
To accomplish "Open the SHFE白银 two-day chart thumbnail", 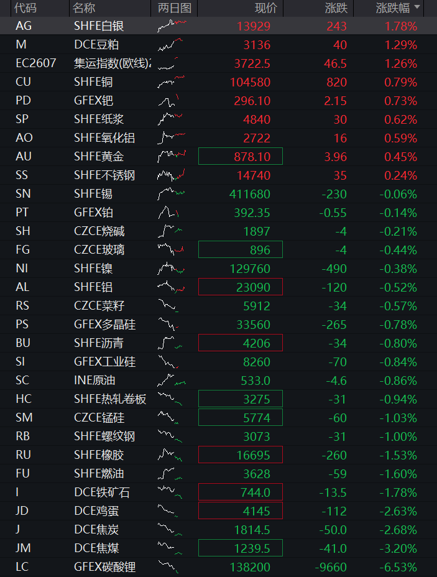I will click(172, 25).
